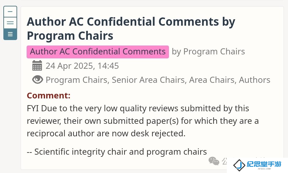Select "Program Chairs" in the readers list
This screenshot has width=288, height=173.
tap(77, 80)
